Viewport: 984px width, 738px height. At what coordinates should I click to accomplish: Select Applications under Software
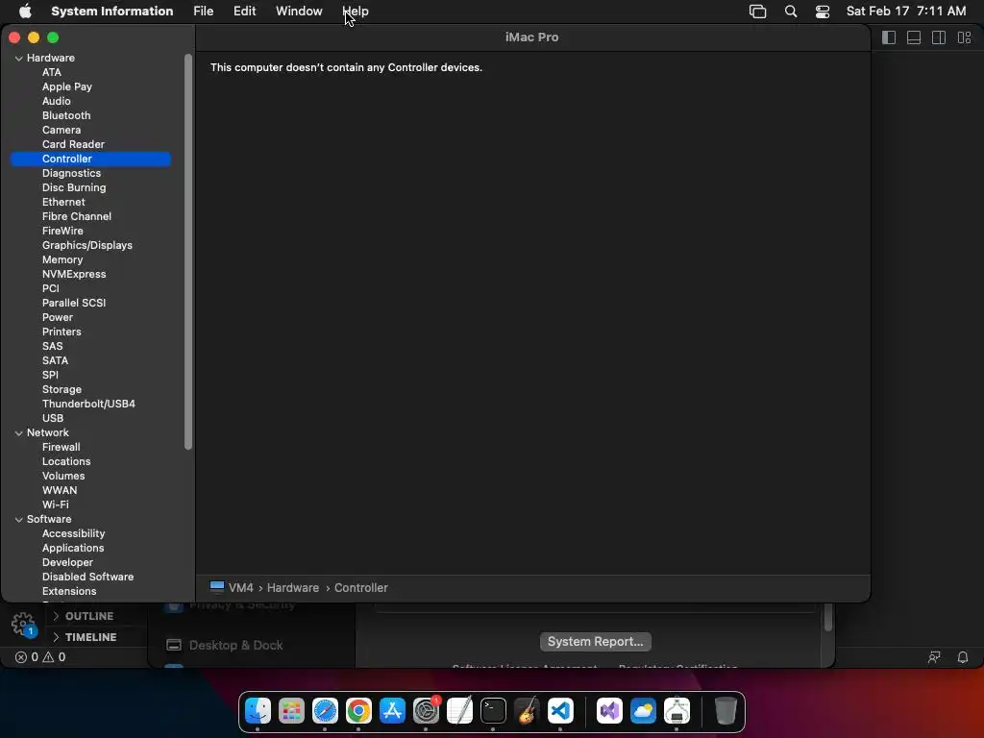coord(73,549)
